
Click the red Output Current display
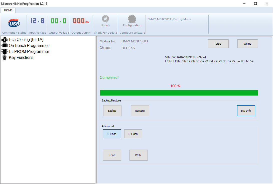pyautogui.click(x=81, y=21)
